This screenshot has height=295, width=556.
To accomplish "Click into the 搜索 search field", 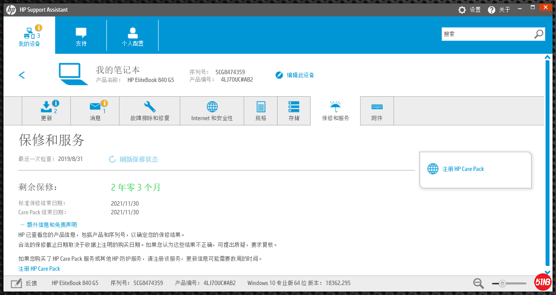I will click(x=486, y=34).
